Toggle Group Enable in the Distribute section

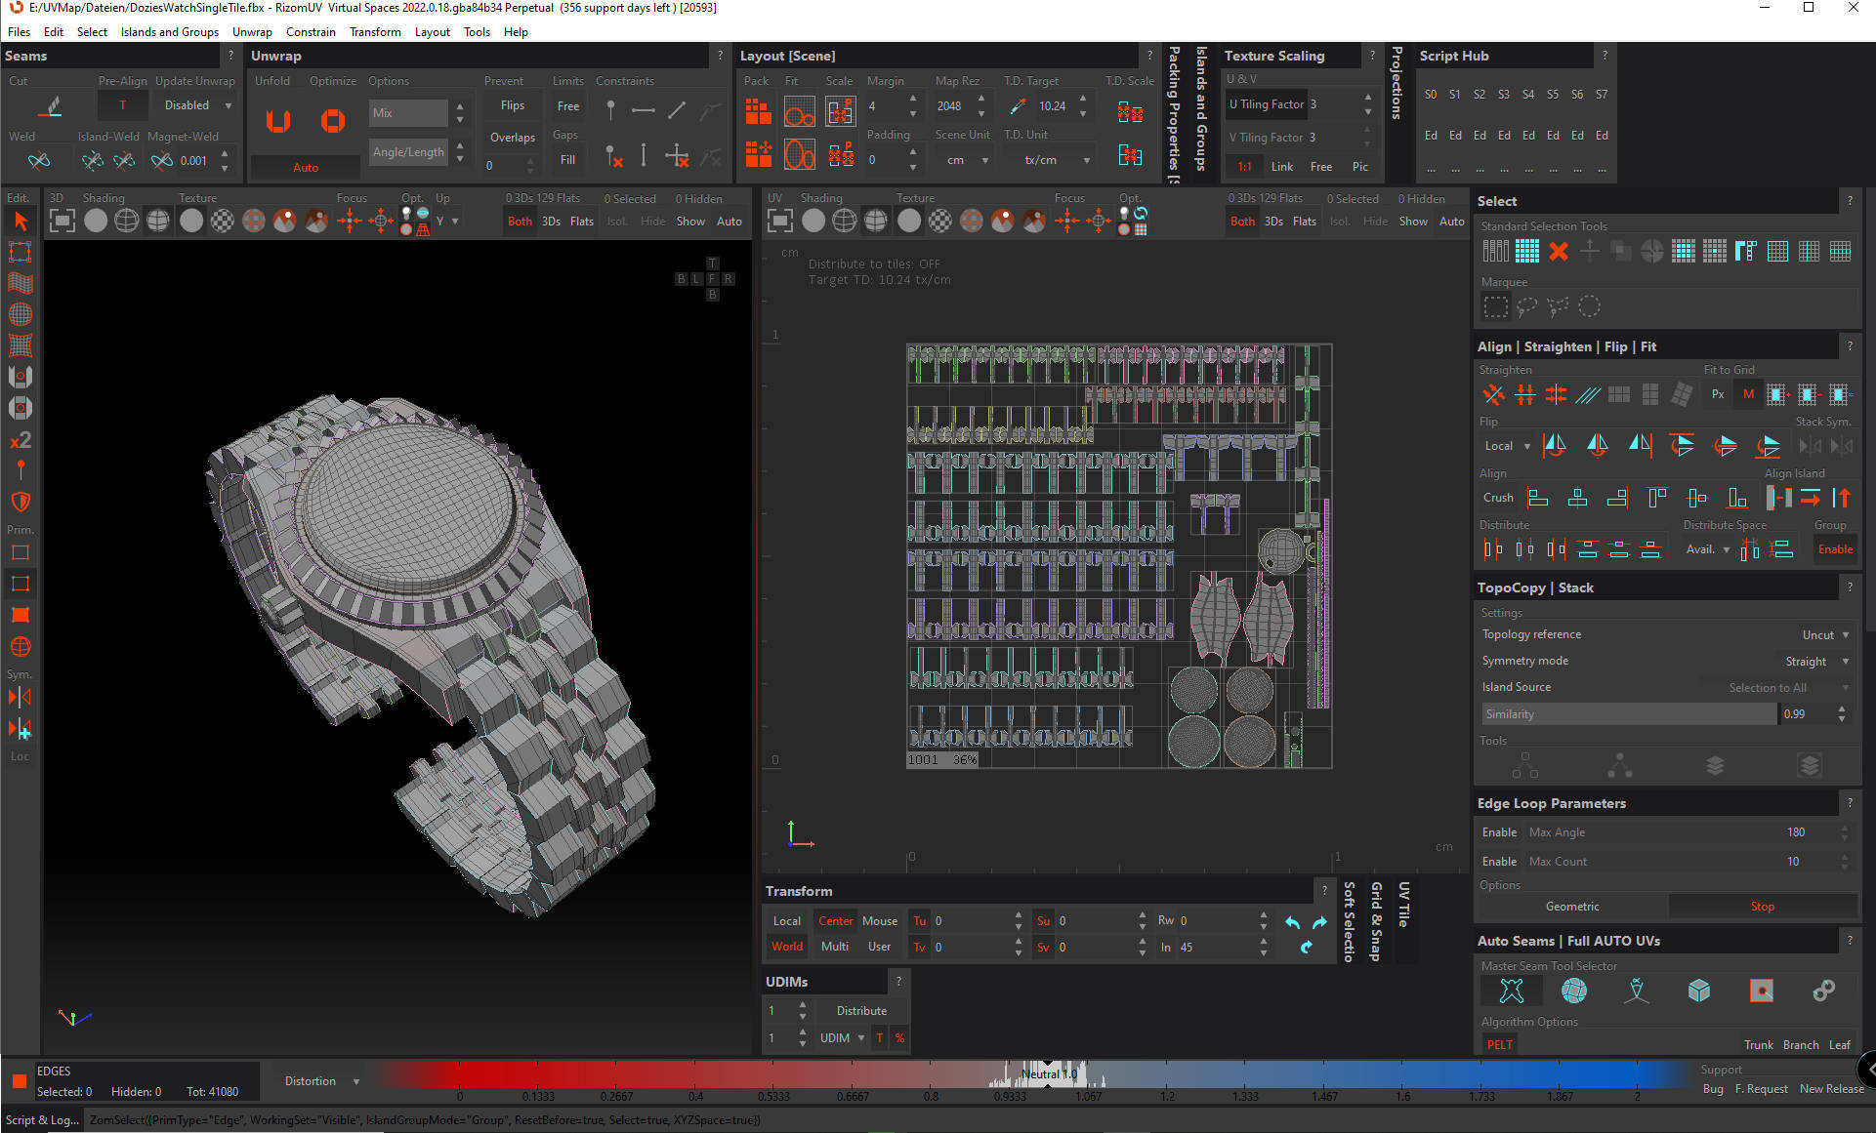click(1834, 549)
